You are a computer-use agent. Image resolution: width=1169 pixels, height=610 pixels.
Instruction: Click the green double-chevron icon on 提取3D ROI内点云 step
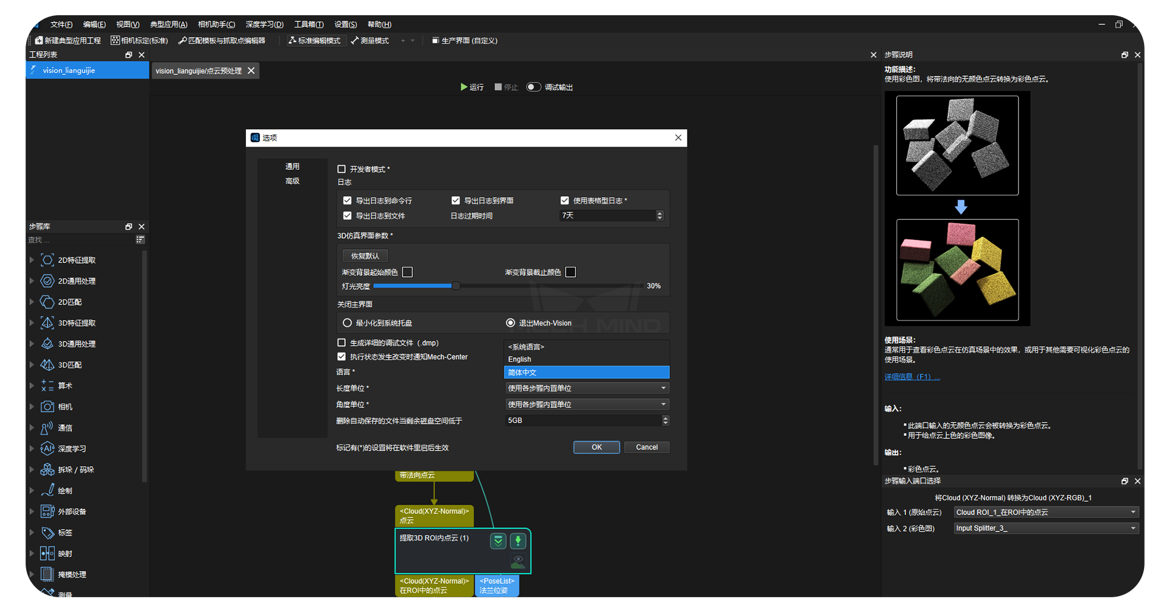point(498,541)
